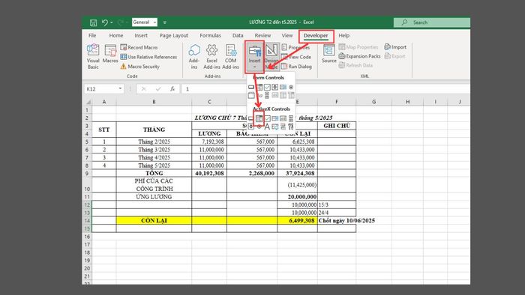The height and width of the screenshot is (295, 525).
Task: Insert an ActiveX Check Box control
Action: click(x=267, y=118)
